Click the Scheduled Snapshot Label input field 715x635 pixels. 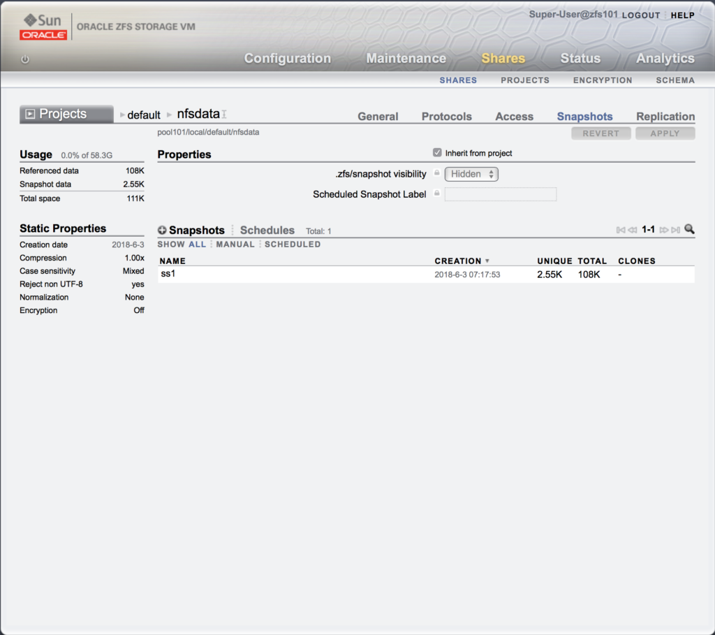[500, 194]
